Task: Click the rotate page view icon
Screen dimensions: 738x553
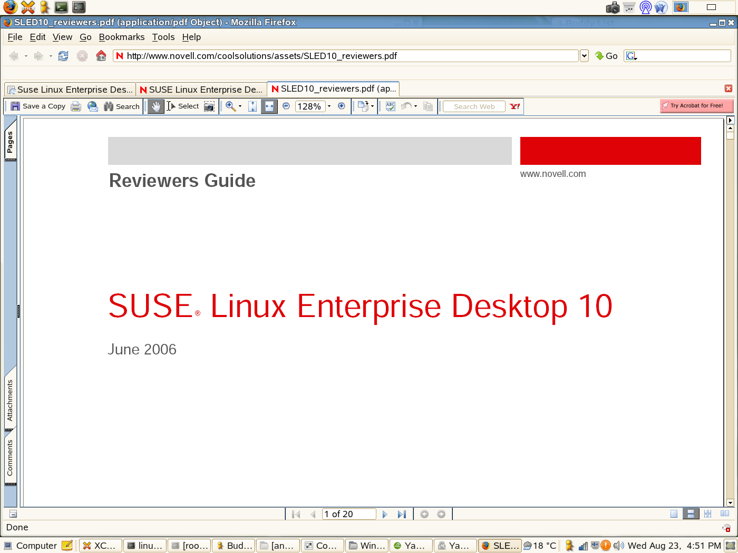Action: coord(363,106)
